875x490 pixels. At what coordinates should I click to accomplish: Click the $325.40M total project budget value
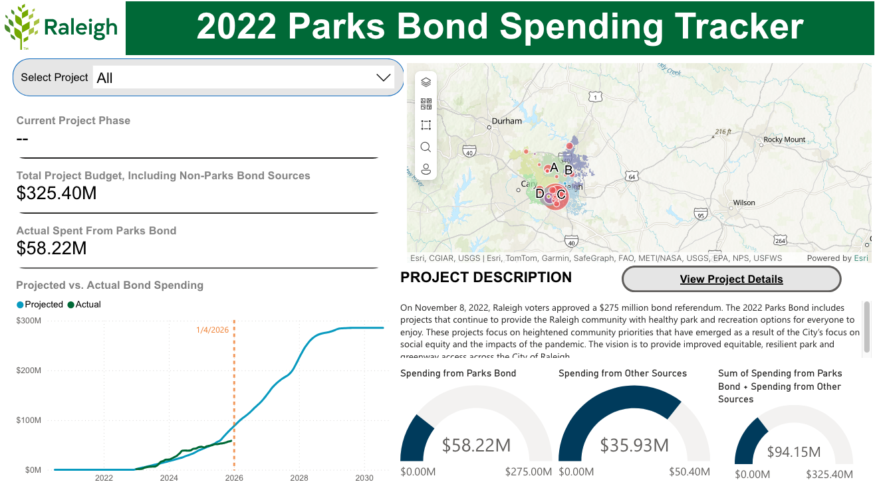point(57,193)
